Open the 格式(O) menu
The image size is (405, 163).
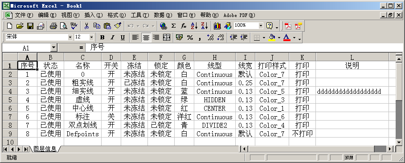[x=116, y=15]
